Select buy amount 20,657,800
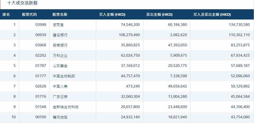Screen dimensions: 254x123 click(130, 107)
